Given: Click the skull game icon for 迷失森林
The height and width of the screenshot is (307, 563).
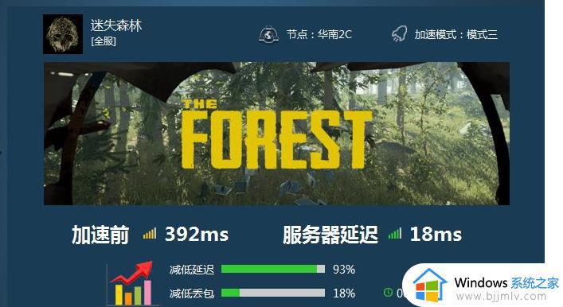Looking at the screenshot, I should pos(63,34).
